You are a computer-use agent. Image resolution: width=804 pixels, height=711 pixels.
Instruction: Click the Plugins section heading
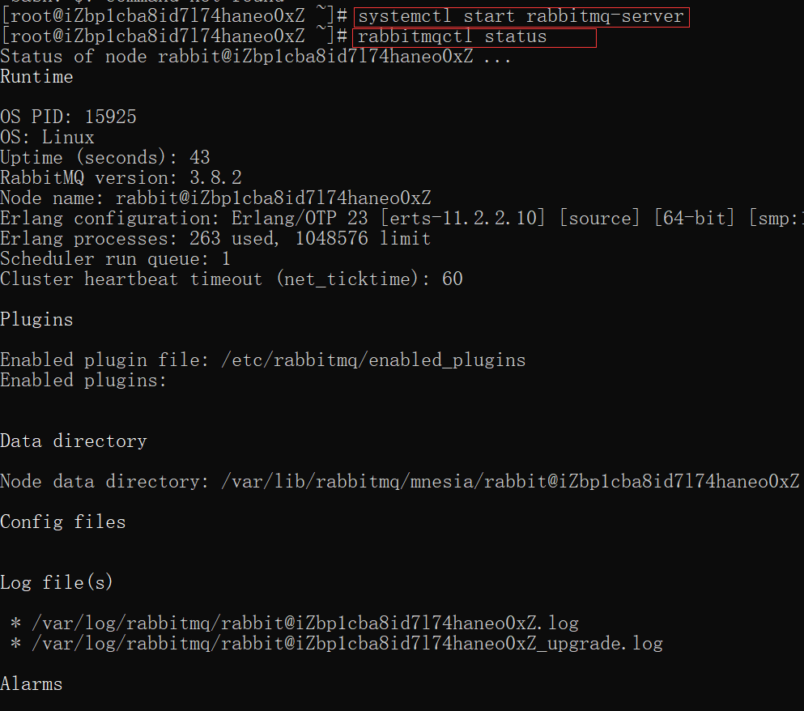click(36, 320)
